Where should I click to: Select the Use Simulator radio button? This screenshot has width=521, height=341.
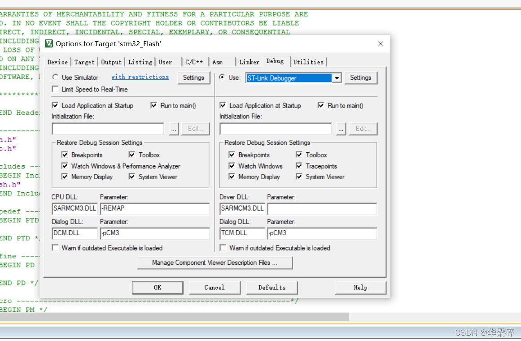click(55, 77)
